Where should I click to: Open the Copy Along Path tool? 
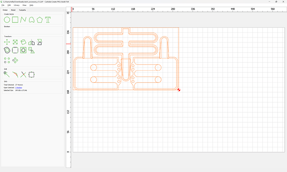pos(32,50)
